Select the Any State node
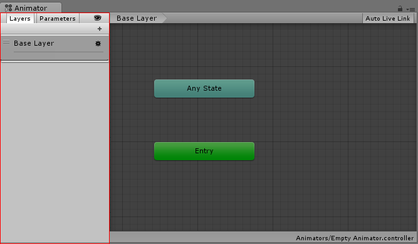Image resolution: width=418 pixels, height=244 pixels. (204, 88)
